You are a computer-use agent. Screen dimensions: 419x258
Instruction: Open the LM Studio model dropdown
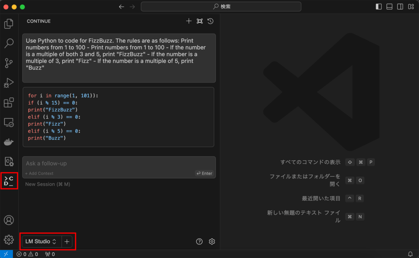(x=41, y=242)
